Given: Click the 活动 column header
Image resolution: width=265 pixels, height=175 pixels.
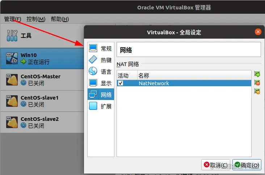Looking at the screenshot, I should (x=127, y=75).
